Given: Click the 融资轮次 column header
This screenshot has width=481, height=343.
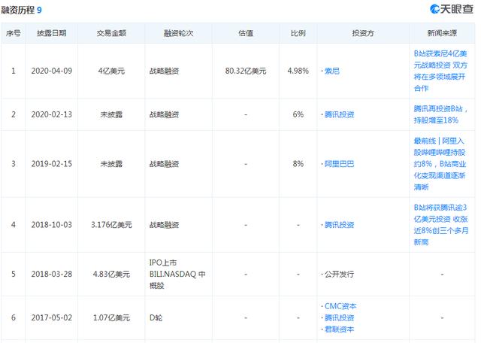Looking at the screenshot, I should point(179,33).
